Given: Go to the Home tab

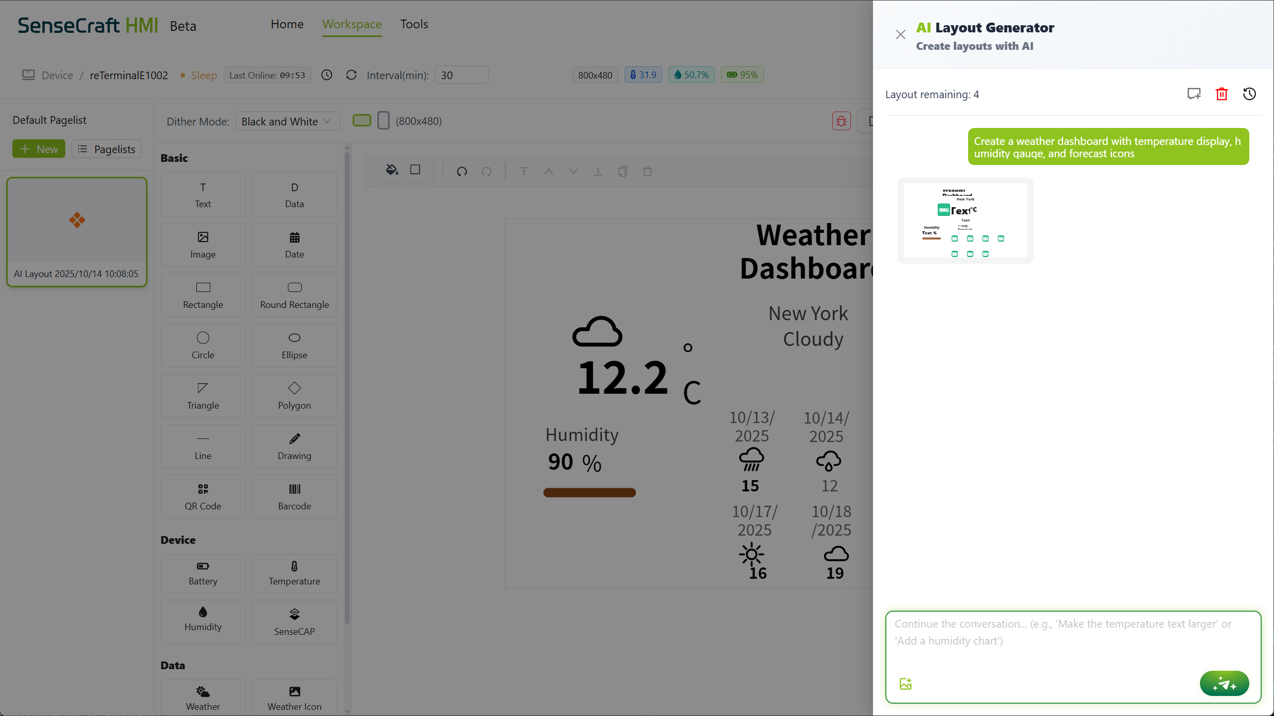Looking at the screenshot, I should [x=287, y=24].
